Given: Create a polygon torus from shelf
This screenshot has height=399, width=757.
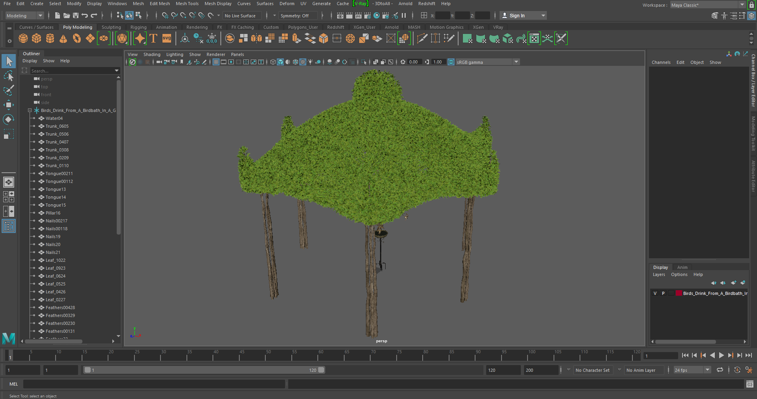Looking at the screenshot, I should click(x=77, y=38).
